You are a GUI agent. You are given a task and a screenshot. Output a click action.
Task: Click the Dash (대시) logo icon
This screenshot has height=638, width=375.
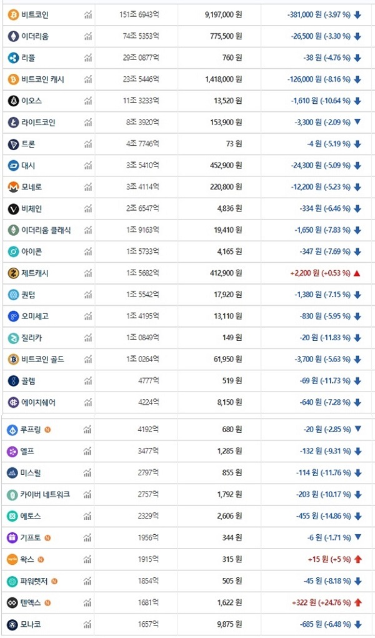click(x=13, y=166)
